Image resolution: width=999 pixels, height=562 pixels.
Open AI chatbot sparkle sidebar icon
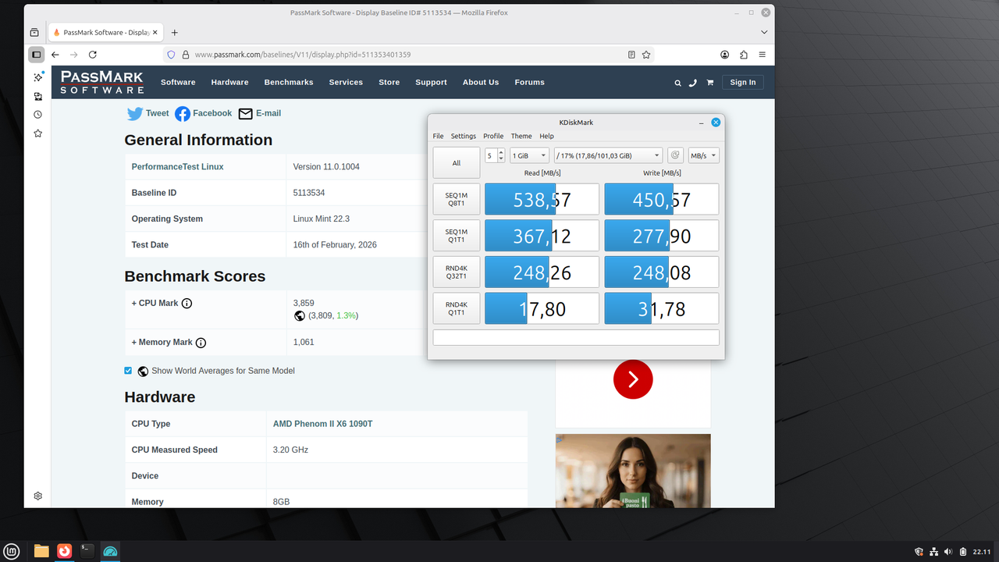pos(37,77)
